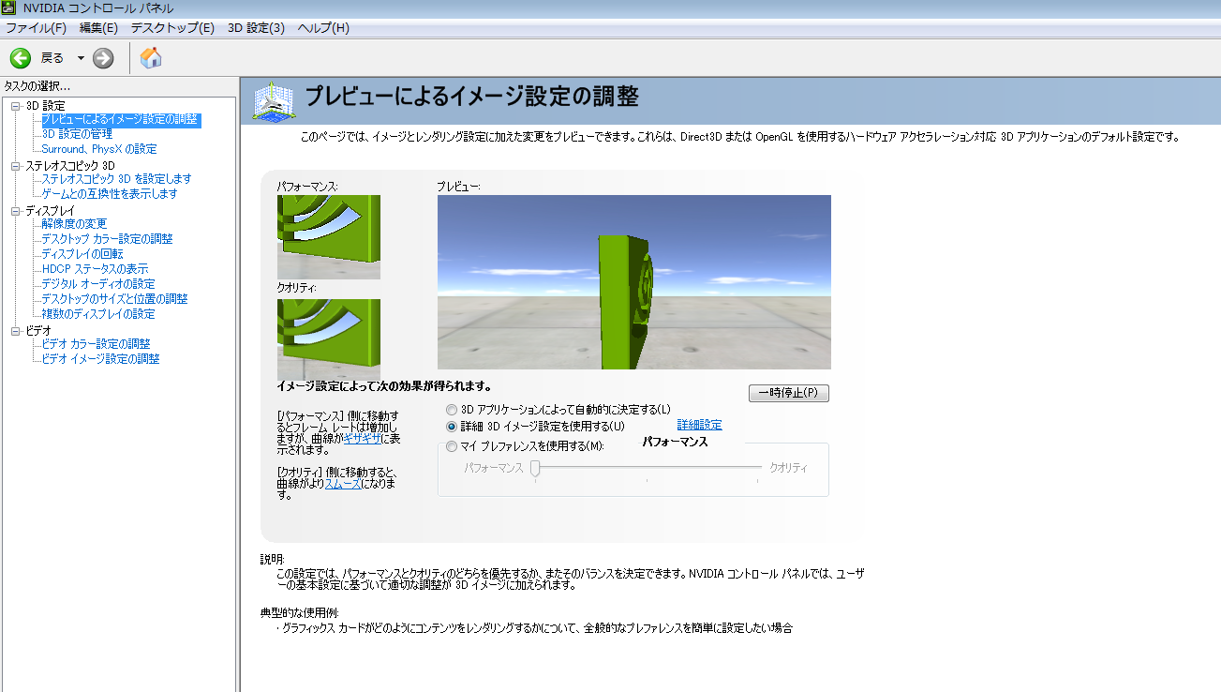Open ビデオ イメージ設定の調整
Viewport: 1221px width, 692px height.
[x=100, y=359]
